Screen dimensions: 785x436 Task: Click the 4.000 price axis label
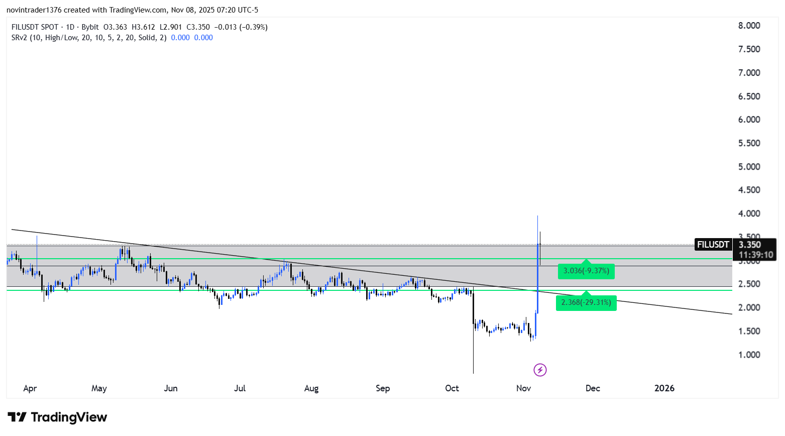[749, 213]
